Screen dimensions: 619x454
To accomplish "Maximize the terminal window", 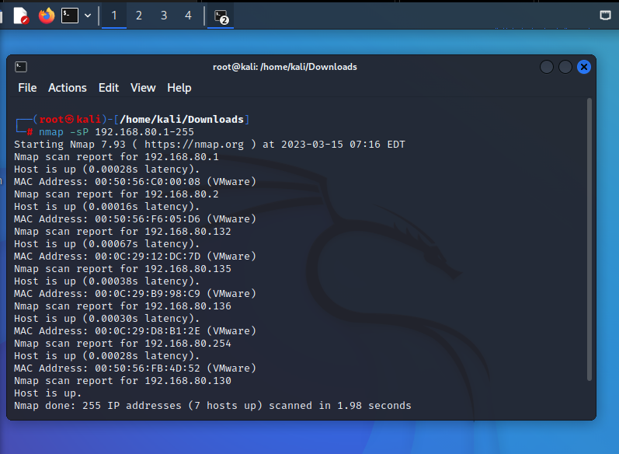I will point(565,67).
